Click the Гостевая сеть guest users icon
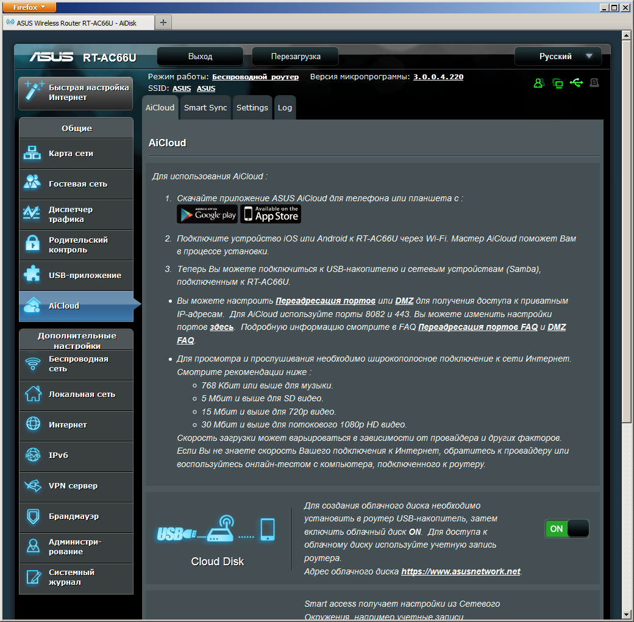Screen dimensions: 634x622 coord(32,182)
